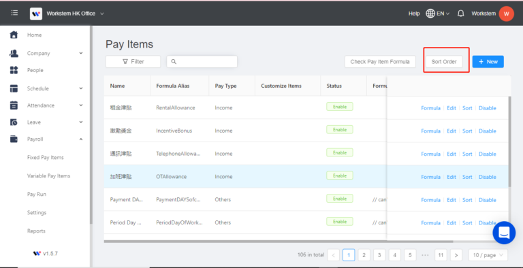The image size is (523, 268).
Task: Click the search magnifier icon
Action: (174, 62)
